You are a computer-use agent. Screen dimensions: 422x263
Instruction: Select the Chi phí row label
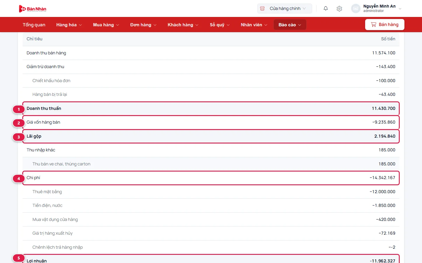(x=33, y=178)
